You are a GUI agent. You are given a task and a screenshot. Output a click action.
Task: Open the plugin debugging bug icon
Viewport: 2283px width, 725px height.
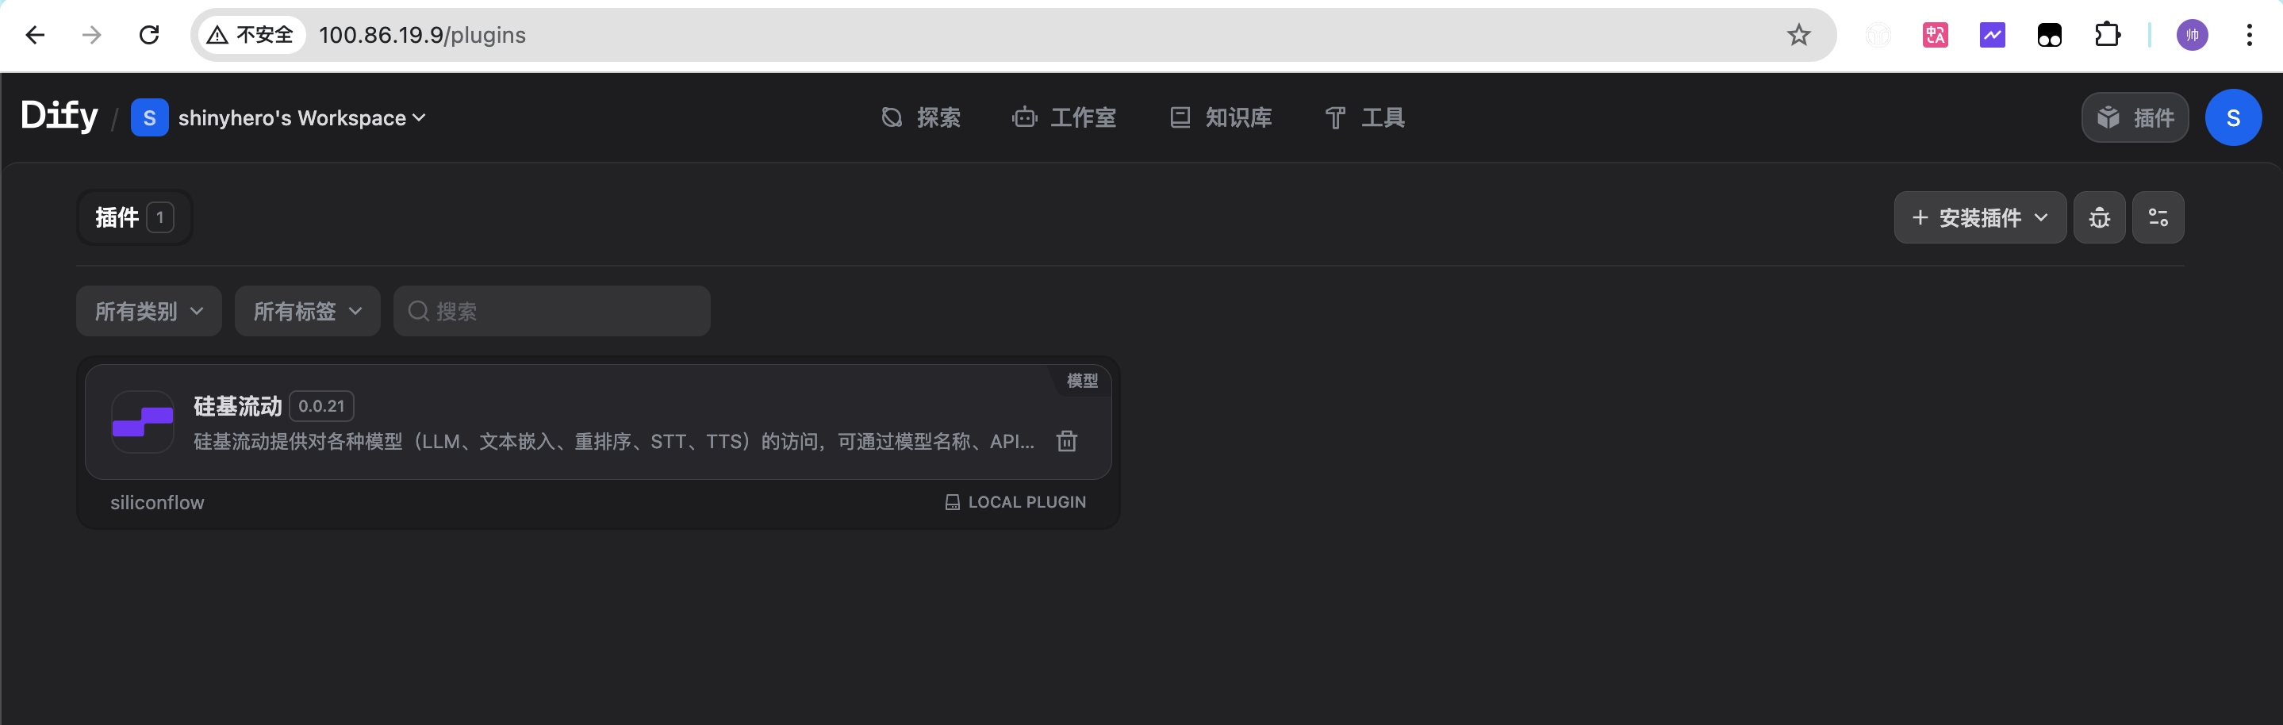(x=2100, y=217)
